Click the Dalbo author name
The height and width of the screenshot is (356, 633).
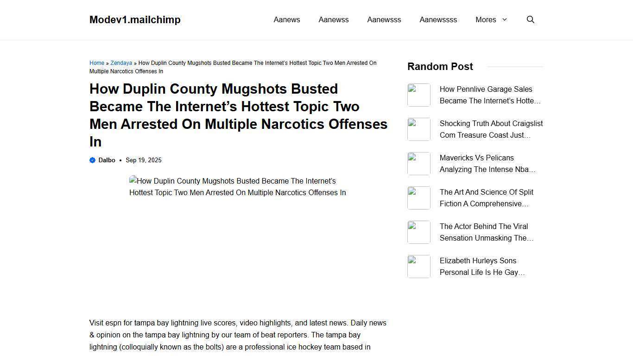[x=107, y=160]
